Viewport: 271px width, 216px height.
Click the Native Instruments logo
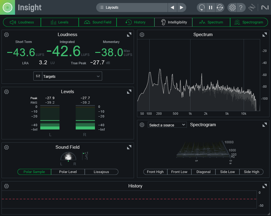tap(264, 8)
